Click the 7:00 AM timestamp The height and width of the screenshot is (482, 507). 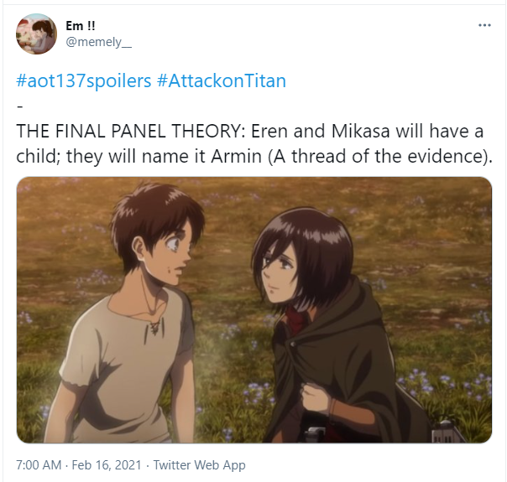[39, 465]
